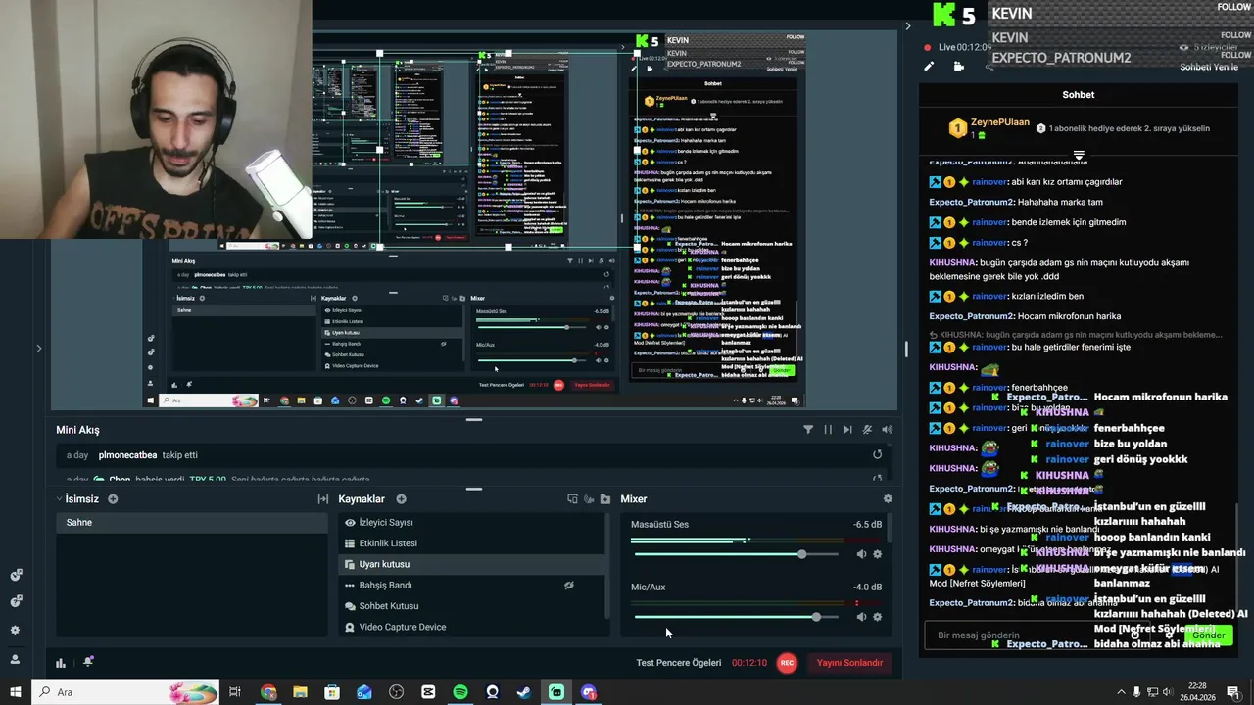The height and width of the screenshot is (705, 1254).
Task: Mute event alerts bell in Mini Akış
Action: tap(867, 429)
